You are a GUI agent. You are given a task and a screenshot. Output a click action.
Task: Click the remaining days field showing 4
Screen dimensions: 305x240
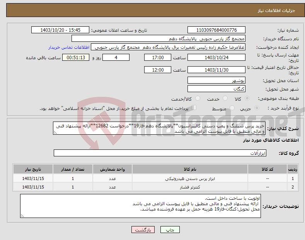116,57
